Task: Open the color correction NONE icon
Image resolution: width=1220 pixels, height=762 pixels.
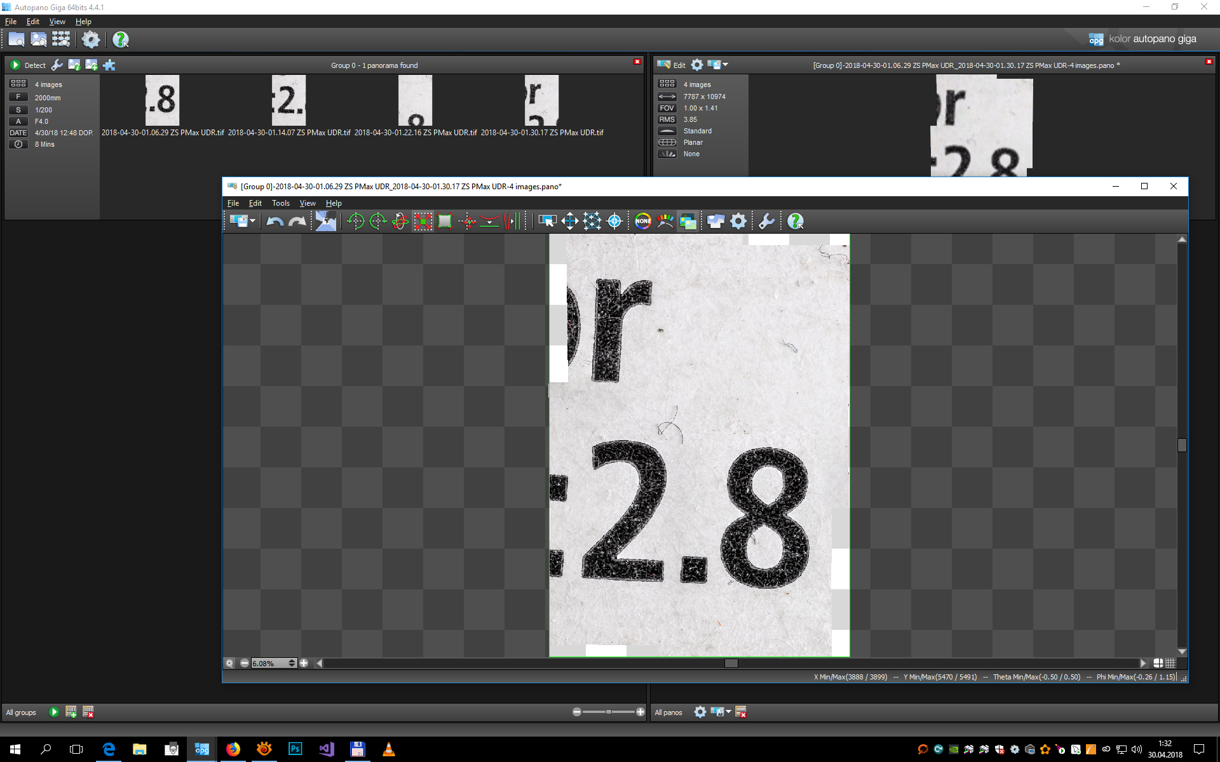Action: click(642, 221)
